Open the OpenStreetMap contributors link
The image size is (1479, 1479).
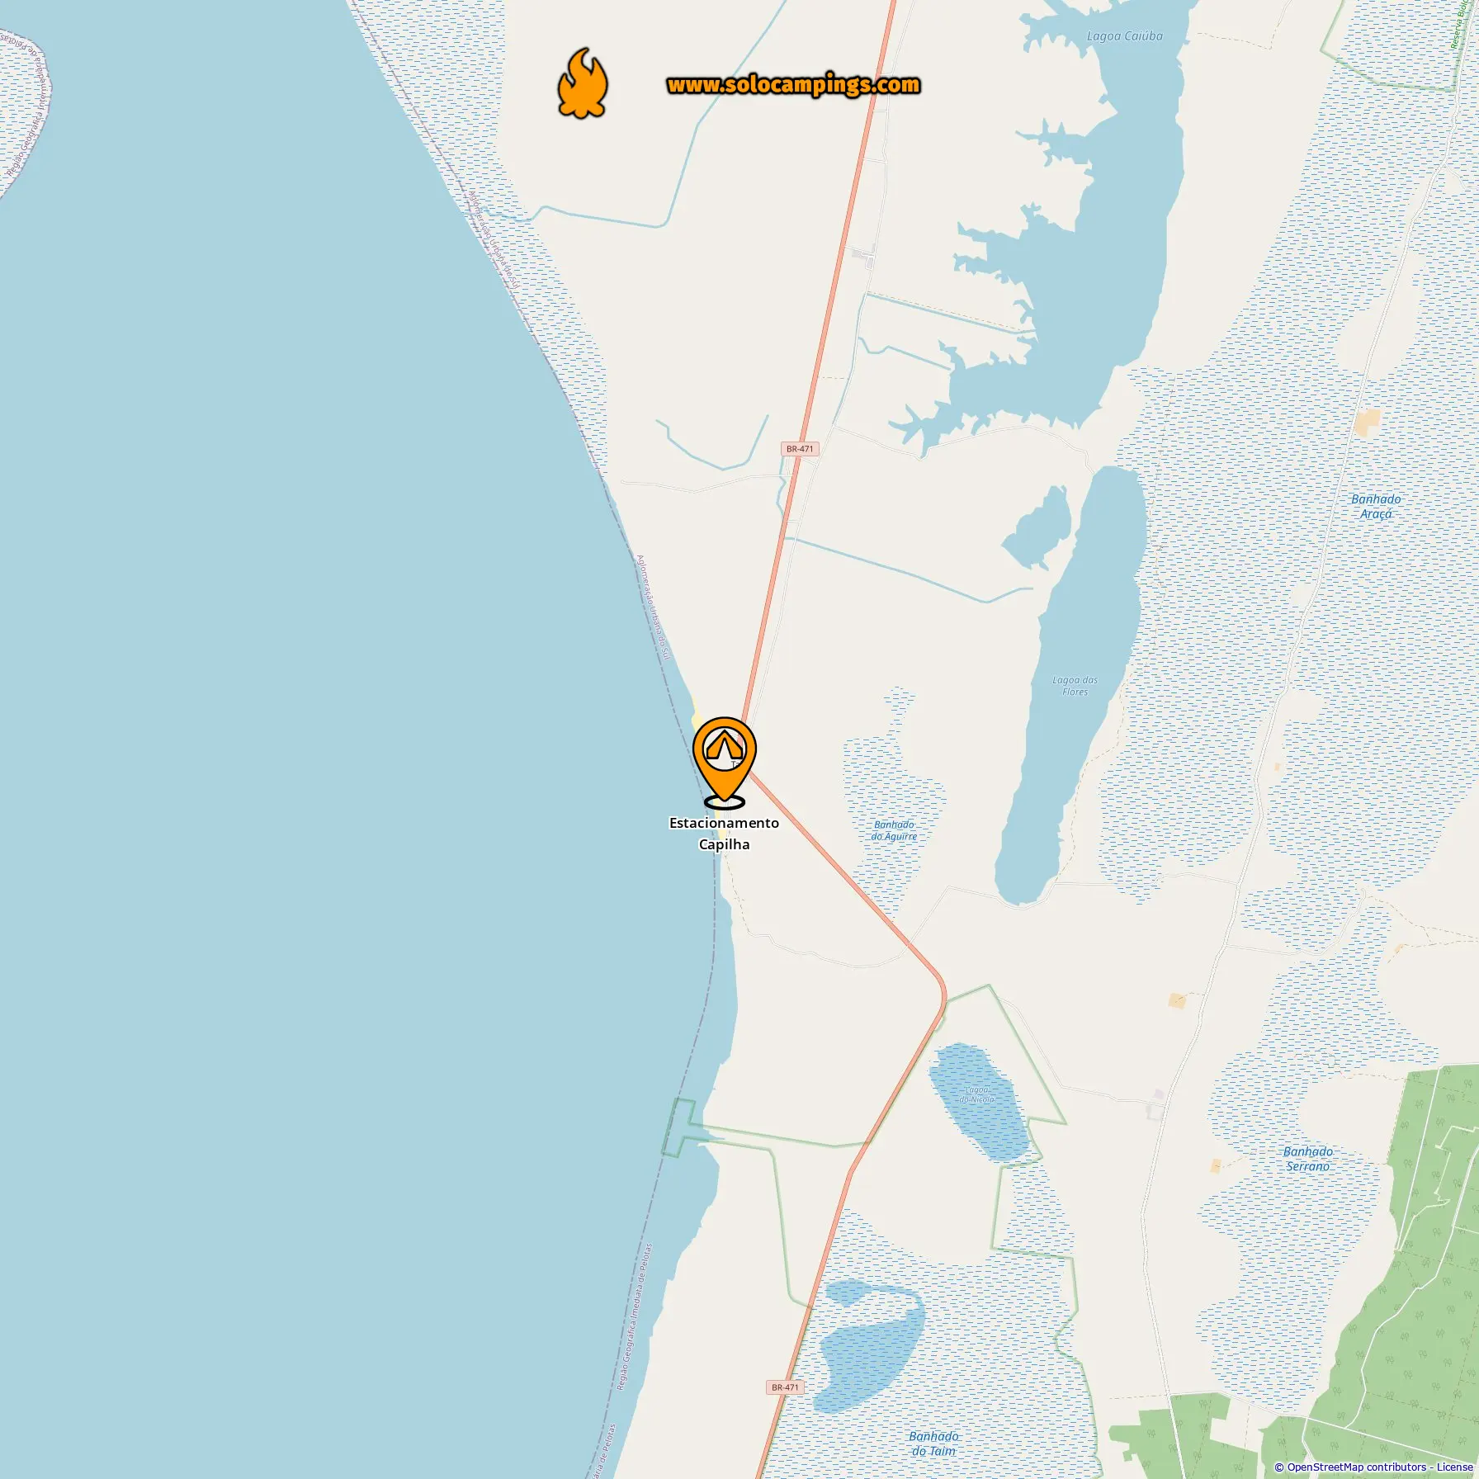pos(1357,1467)
